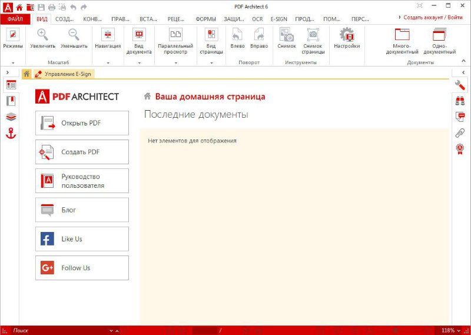
Task: Click the Google+ Follow Us button
Action: [82, 268]
